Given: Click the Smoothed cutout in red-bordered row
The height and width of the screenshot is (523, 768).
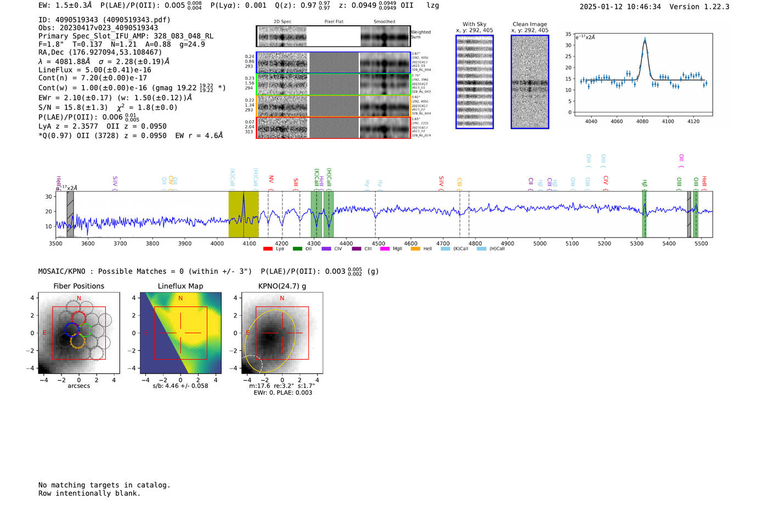Looking at the screenshot, I should [385, 128].
